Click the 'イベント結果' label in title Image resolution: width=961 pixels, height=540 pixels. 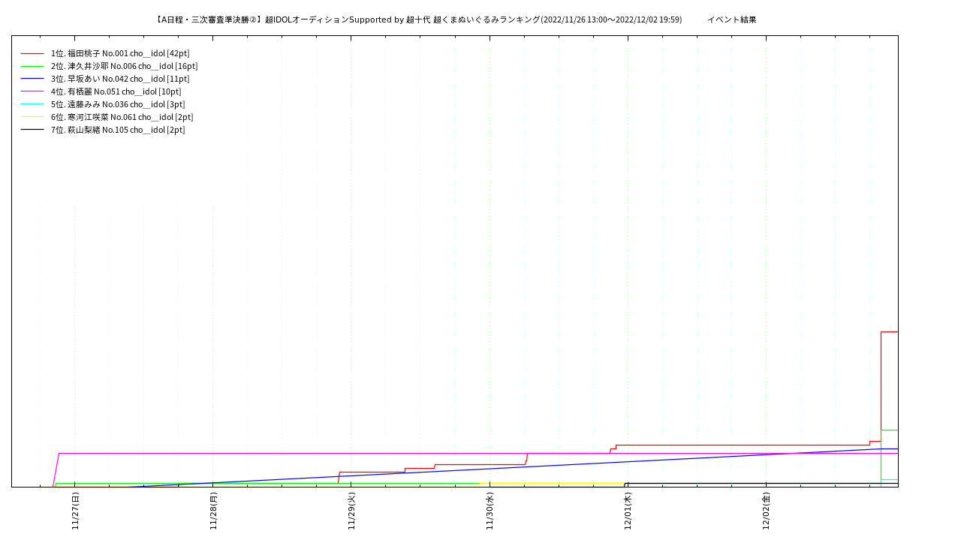pyautogui.click(x=731, y=19)
